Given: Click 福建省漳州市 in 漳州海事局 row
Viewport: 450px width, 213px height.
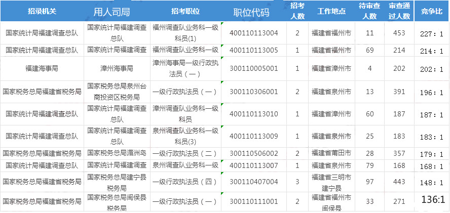Looking at the screenshot, I should coord(331,68).
